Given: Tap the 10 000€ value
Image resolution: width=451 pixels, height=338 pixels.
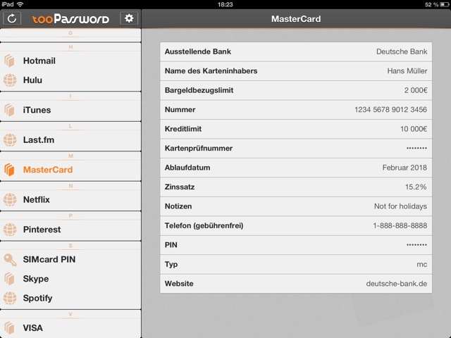Looking at the screenshot, I should click(x=414, y=129).
